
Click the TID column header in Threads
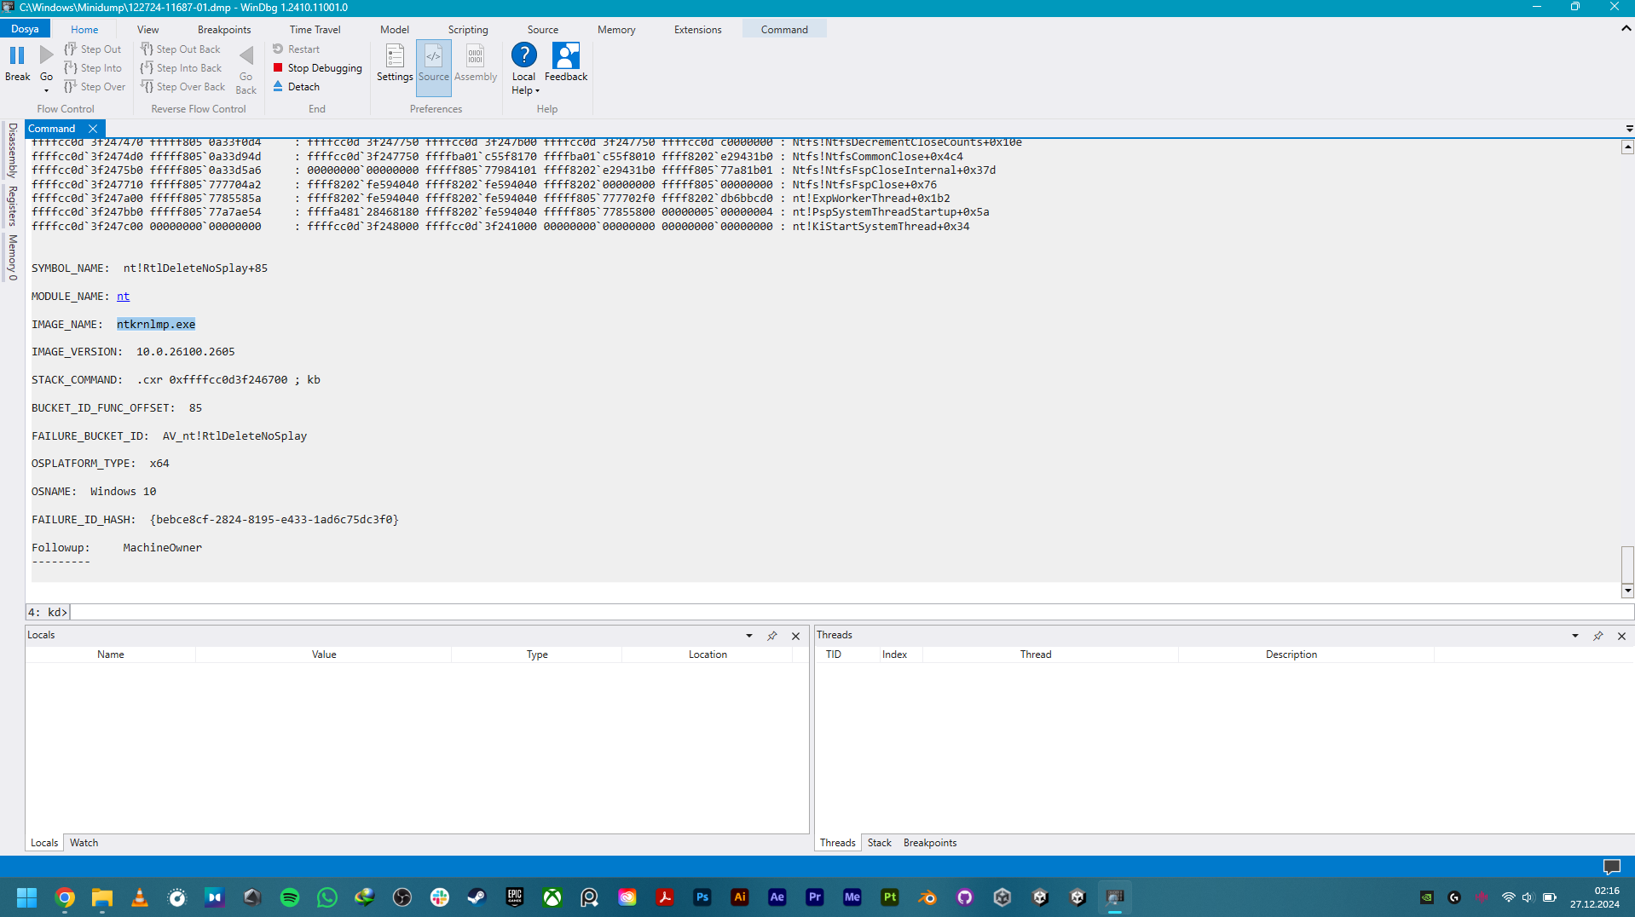tap(833, 655)
